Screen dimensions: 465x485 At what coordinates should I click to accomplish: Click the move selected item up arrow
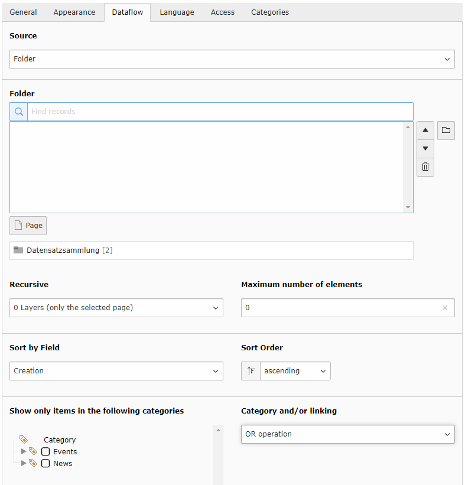click(425, 131)
